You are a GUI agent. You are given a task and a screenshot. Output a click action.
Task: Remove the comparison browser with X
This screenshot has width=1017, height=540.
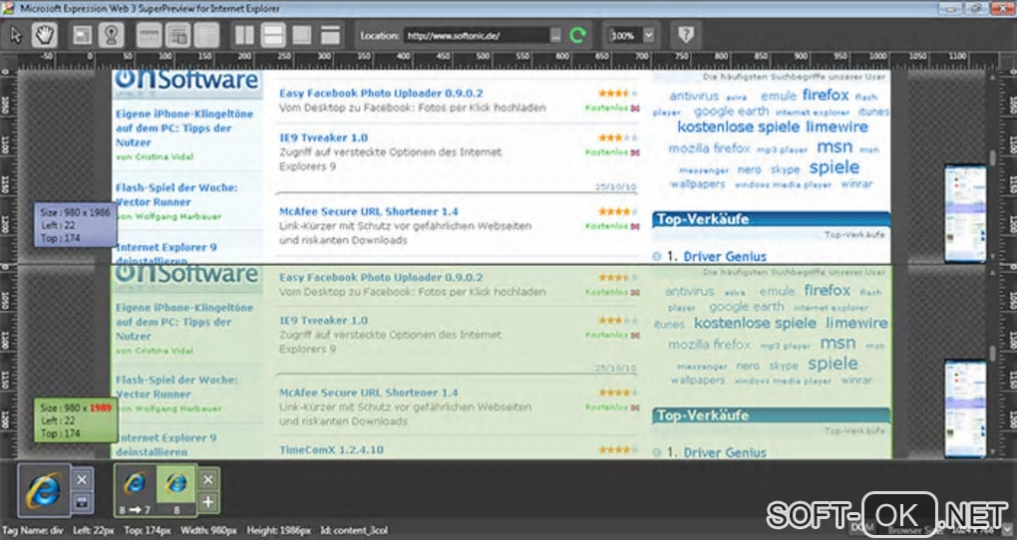tap(207, 479)
